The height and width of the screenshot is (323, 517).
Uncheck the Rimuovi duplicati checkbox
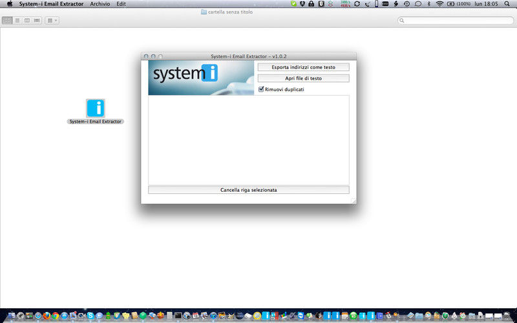click(x=261, y=89)
